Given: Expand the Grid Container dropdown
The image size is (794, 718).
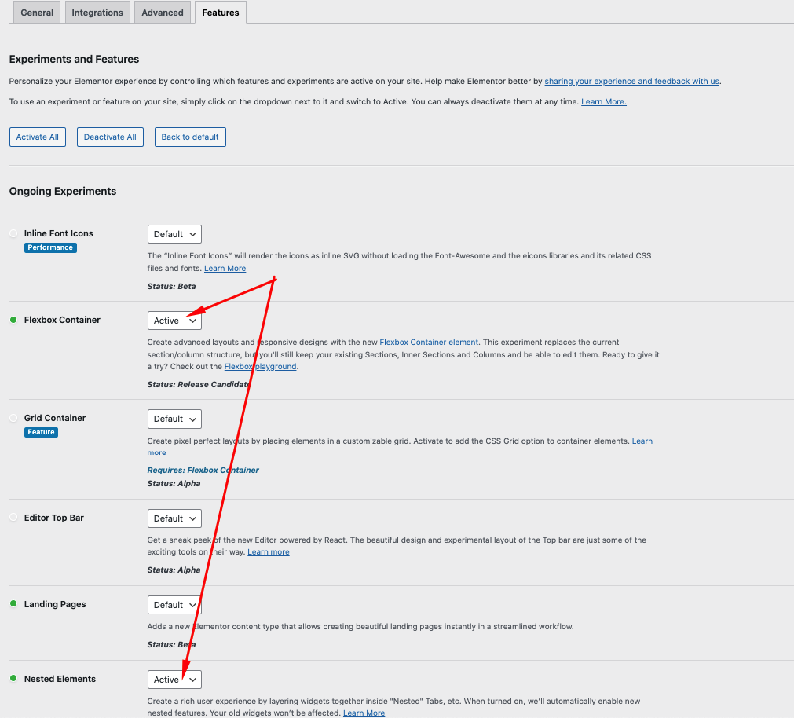Looking at the screenshot, I should 174,419.
